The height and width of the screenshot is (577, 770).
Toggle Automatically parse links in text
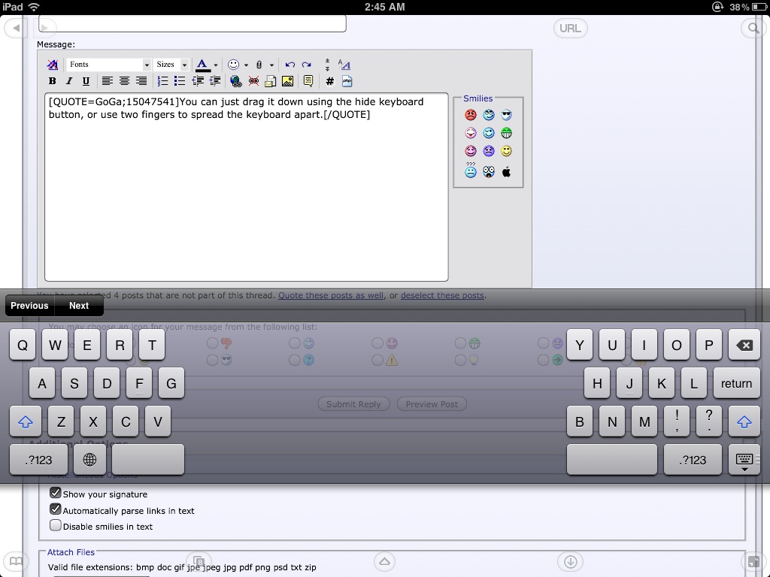(56, 509)
